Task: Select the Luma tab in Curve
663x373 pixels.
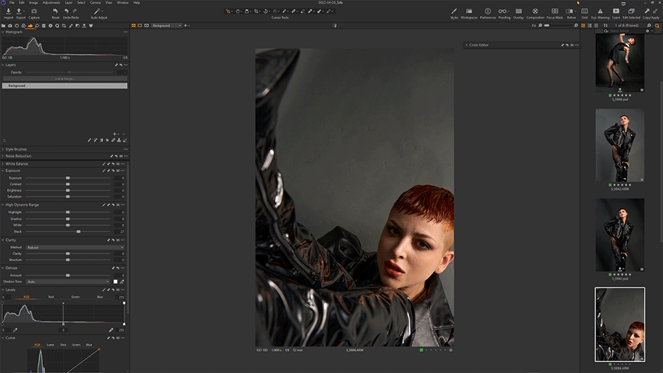Action: [50, 345]
